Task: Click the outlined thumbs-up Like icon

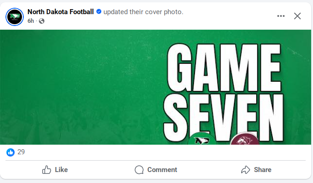Action: point(47,170)
